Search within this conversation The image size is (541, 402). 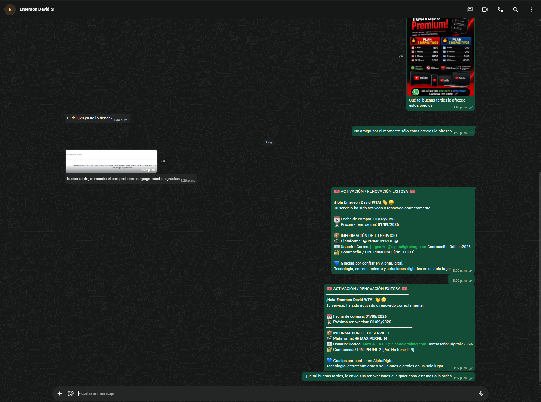[x=515, y=10]
